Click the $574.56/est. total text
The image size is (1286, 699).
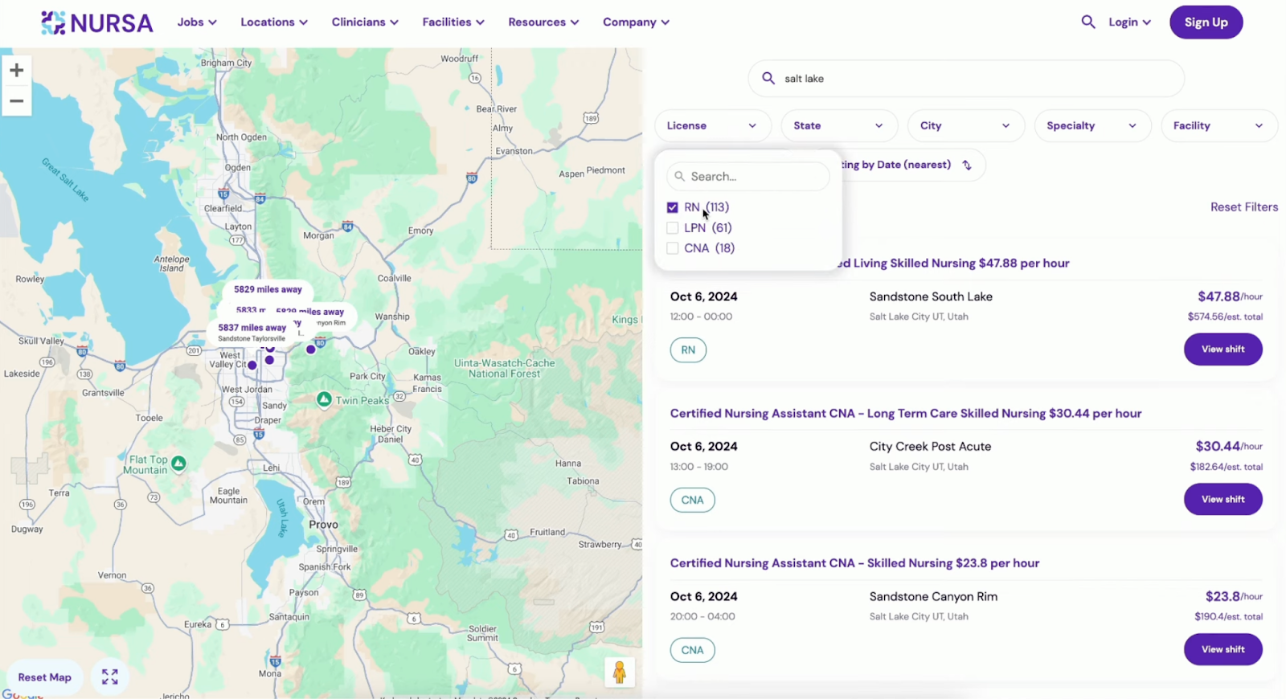pos(1225,317)
